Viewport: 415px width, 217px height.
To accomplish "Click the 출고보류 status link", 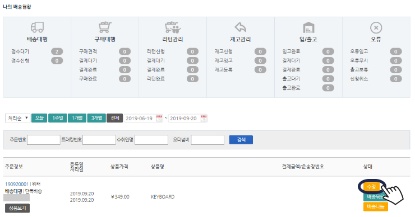I will (x=359, y=70).
